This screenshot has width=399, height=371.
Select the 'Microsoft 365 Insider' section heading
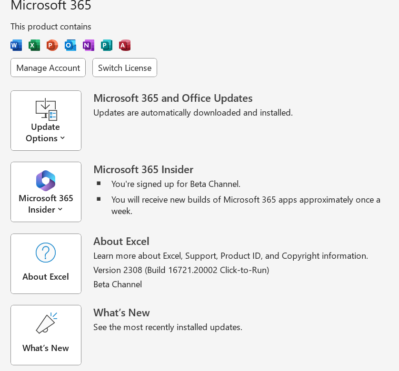pyautogui.click(x=143, y=170)
